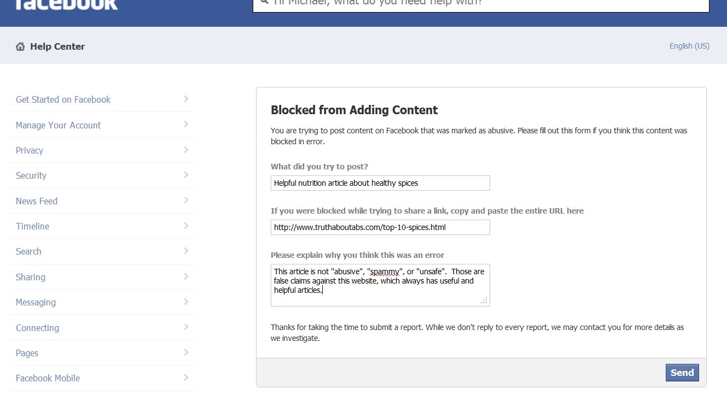Click the Help Center home icon

(20, 46)
